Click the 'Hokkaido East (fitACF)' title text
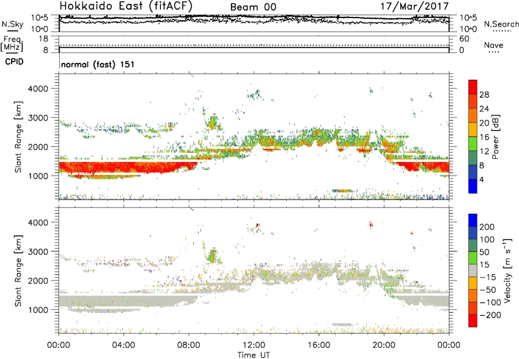 (126, 6)
